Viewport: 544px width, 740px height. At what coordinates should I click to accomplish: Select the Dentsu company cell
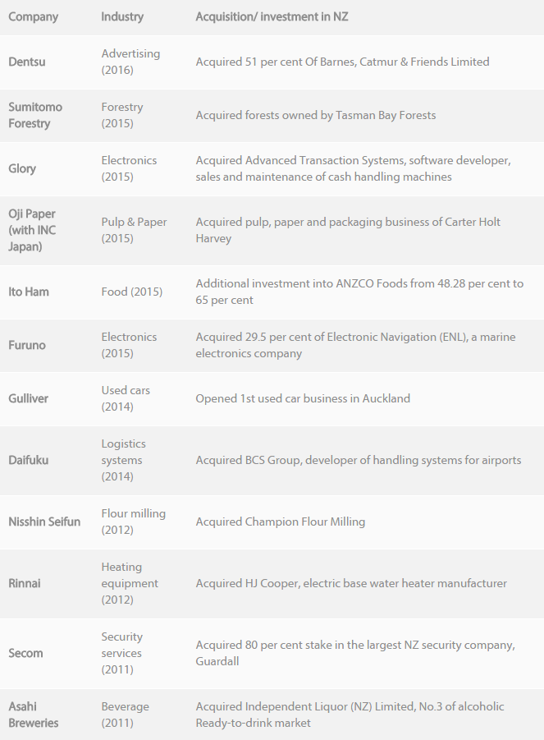[27, 62]
